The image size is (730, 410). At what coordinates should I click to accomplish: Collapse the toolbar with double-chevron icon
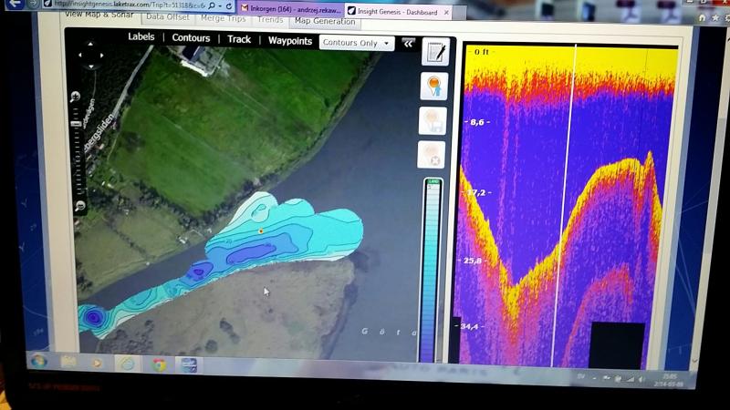pos(408,43)
